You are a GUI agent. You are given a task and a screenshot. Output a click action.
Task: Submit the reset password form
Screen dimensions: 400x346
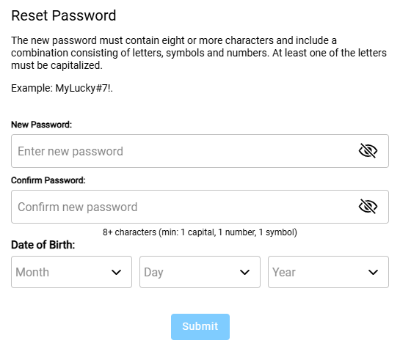(200, 327)
